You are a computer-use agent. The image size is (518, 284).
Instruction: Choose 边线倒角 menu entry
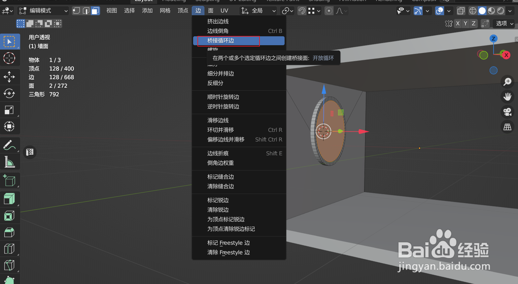pos(239,31)
